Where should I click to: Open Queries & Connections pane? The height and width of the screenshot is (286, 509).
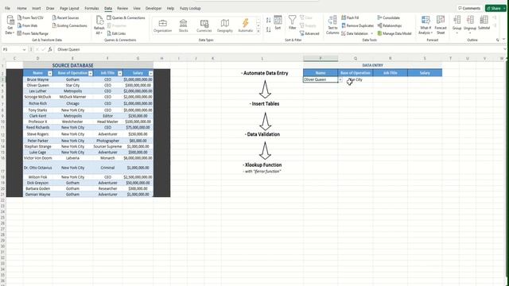click(x=126, y=17)
